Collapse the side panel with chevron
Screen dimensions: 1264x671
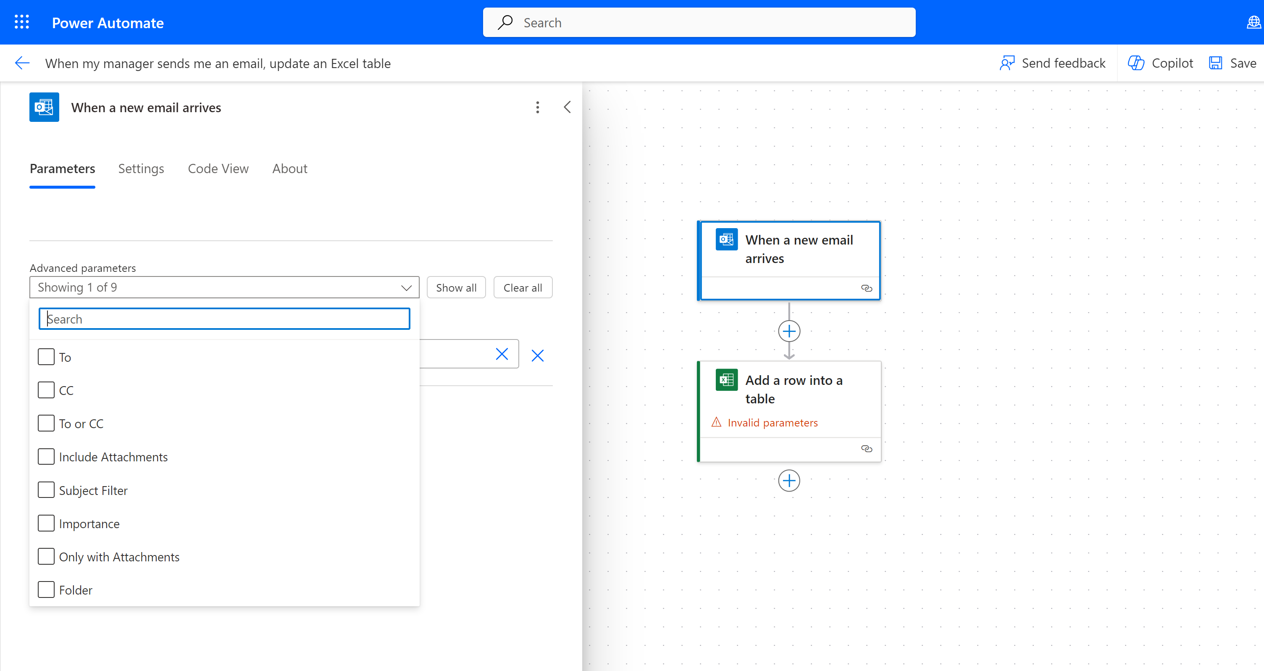click(x=567, y=108)
